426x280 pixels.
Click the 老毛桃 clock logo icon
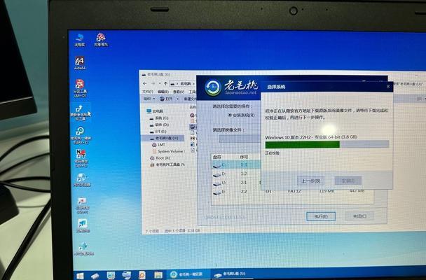(213, 87)
